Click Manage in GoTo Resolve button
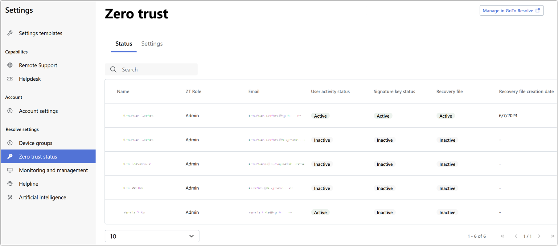 [511, 10]
